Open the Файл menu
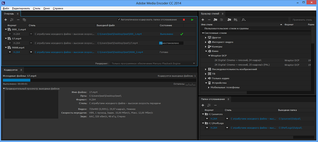This screenshot has height=142, width=318. (x=6, y=9)
